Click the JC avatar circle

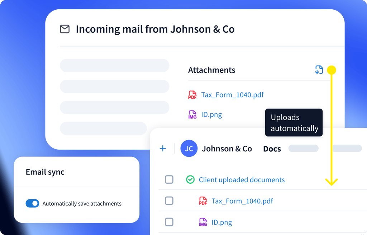tap(189, 149)
